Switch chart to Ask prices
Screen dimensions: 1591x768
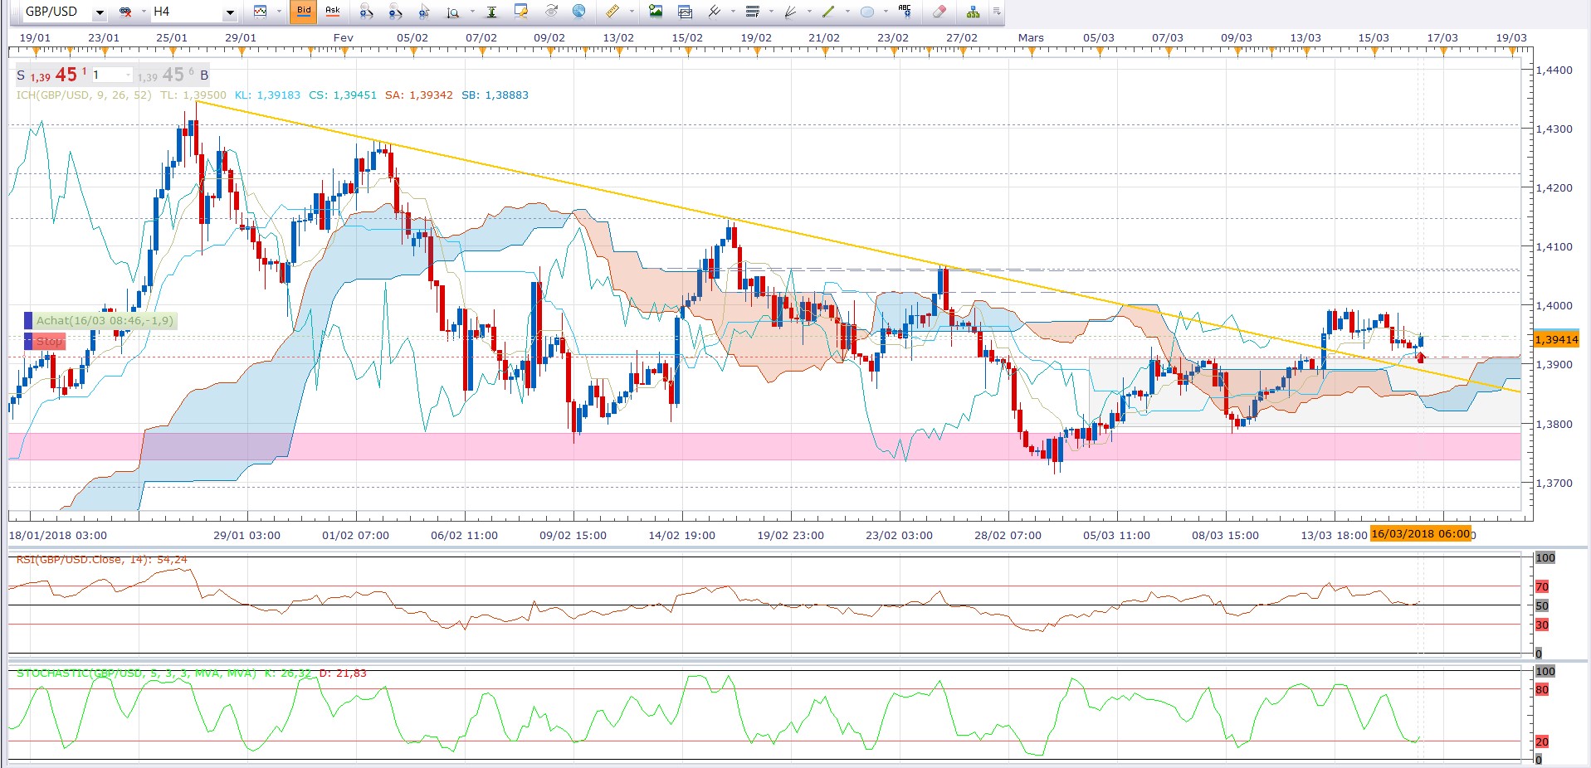point(333,12)
